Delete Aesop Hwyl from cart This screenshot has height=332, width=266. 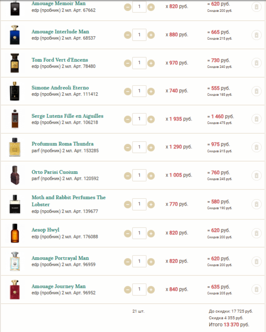[256, 233]
